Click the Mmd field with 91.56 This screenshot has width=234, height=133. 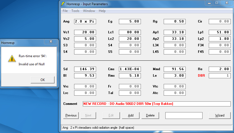pos(175,69)
